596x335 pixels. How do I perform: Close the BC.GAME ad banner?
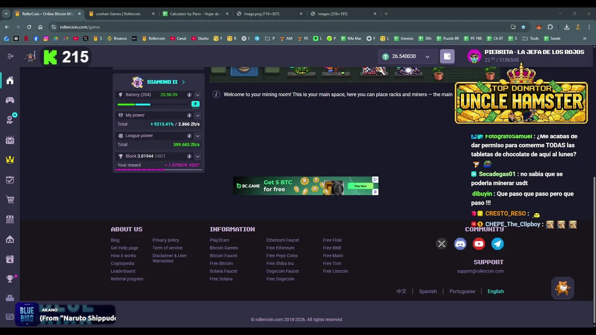(x=375, y=180)
